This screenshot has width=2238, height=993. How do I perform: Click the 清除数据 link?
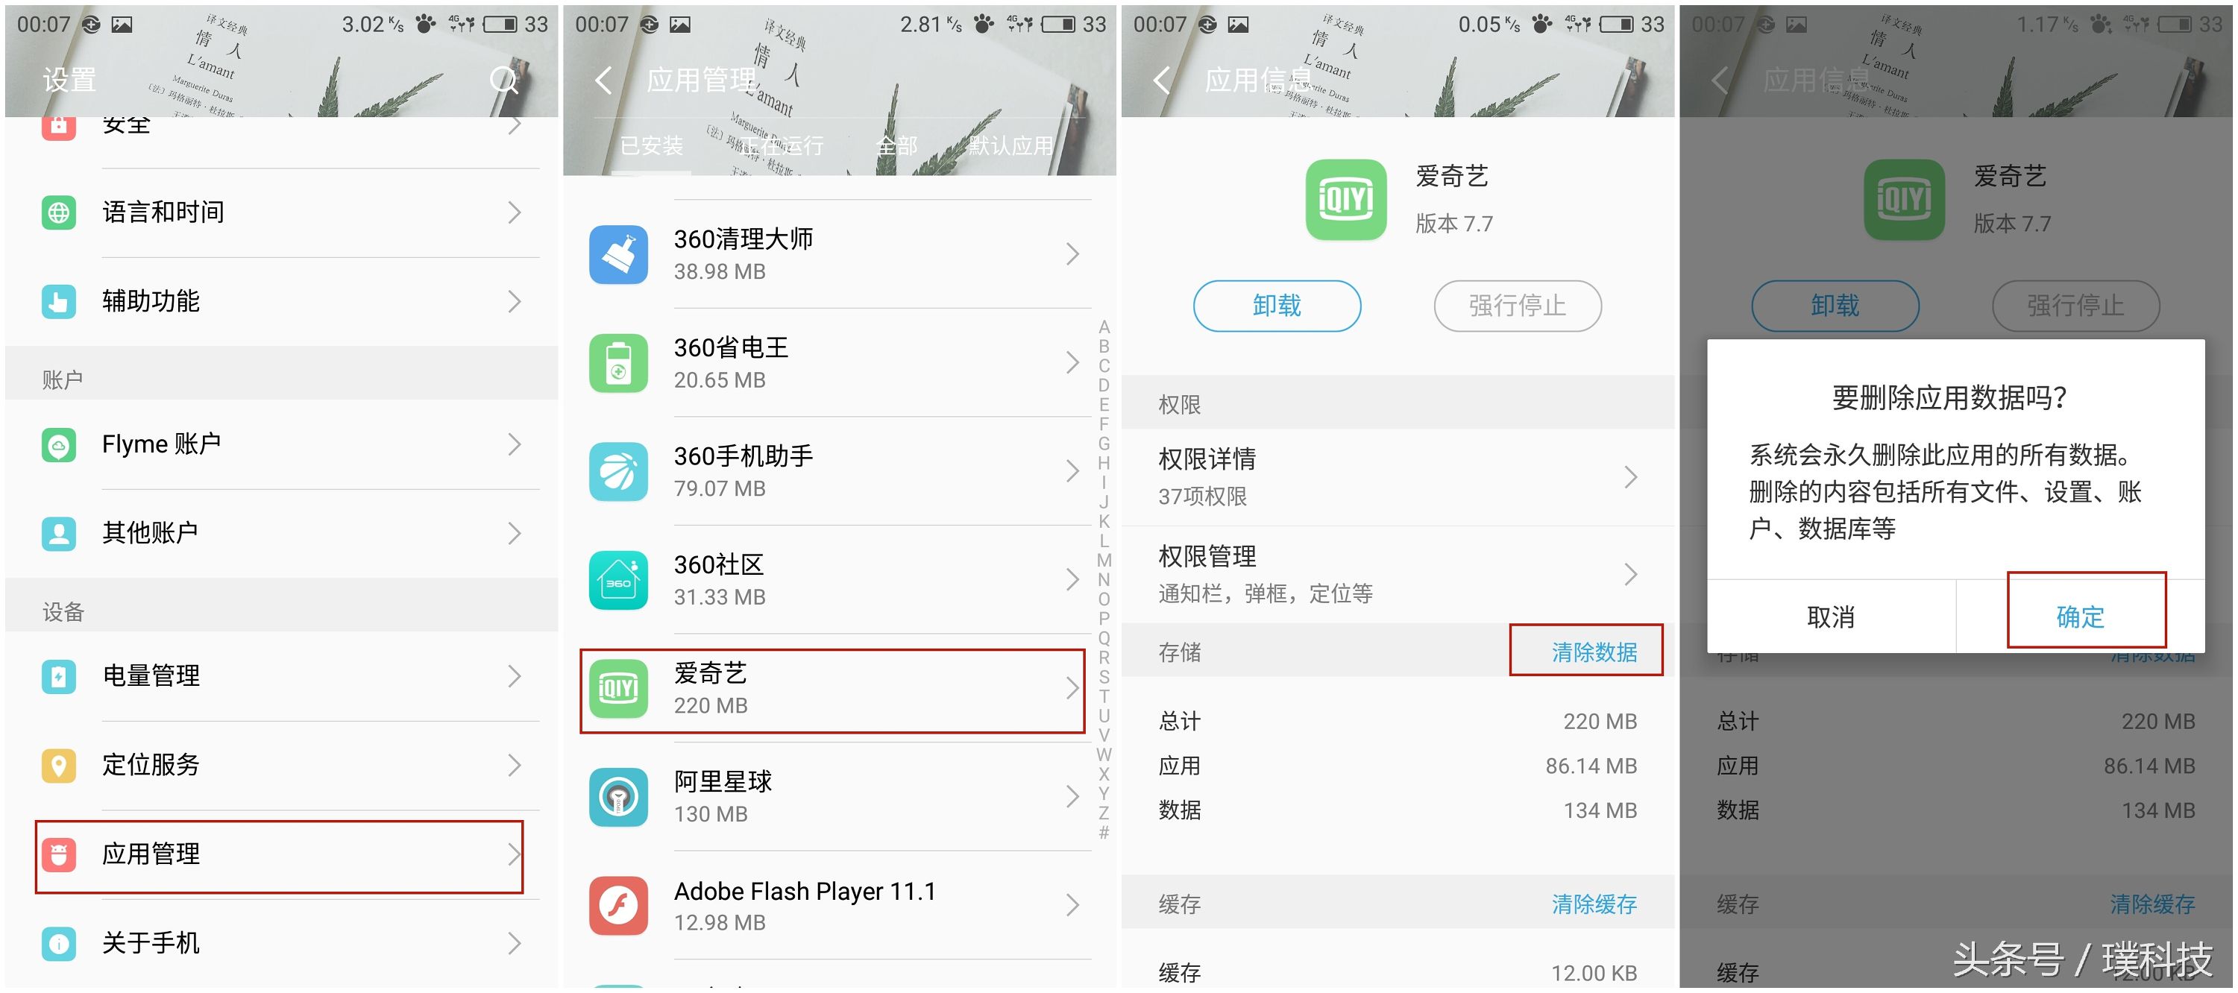[1592, 652]
